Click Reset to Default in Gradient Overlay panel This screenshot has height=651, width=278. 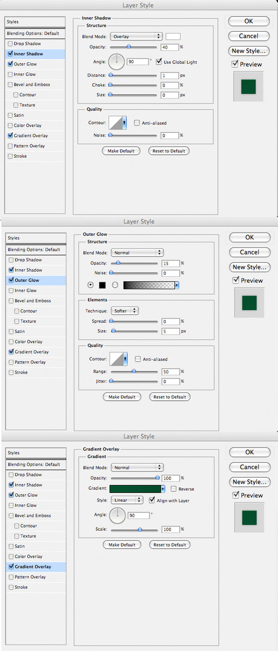click(170, 545)
